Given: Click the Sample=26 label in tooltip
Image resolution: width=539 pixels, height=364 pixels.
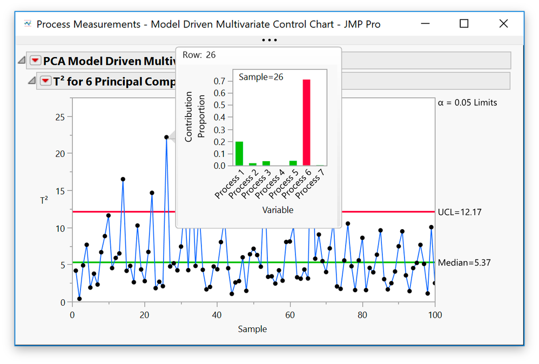Looking at the screenshot, I should (x=261, y=77).
